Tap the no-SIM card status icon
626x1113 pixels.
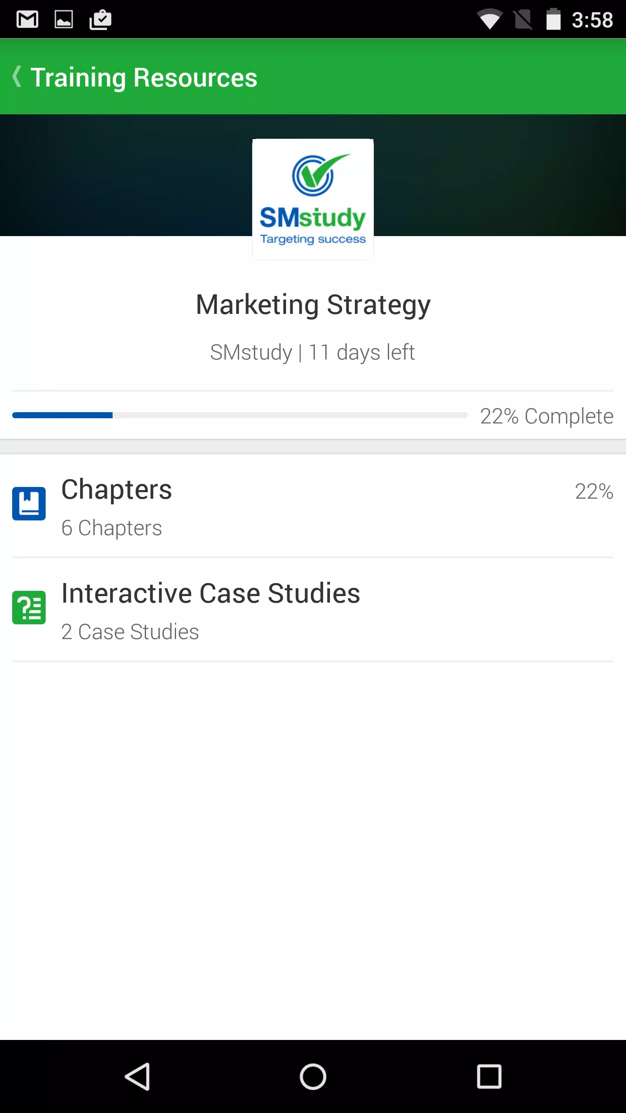click(523, 20)
